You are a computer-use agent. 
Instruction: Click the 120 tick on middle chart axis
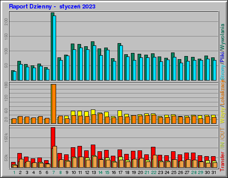(x=6, y=98)
